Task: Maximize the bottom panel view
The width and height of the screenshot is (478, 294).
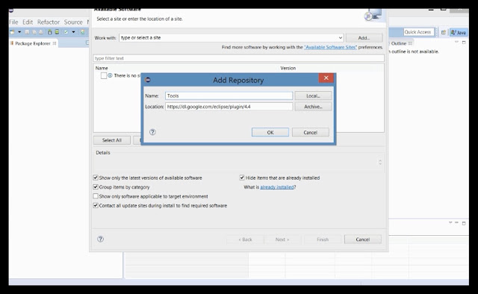Action: [464, 223]
